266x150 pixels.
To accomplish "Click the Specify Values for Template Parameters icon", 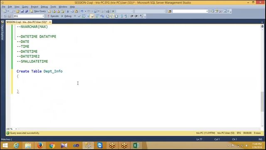I will pos(141,16).
